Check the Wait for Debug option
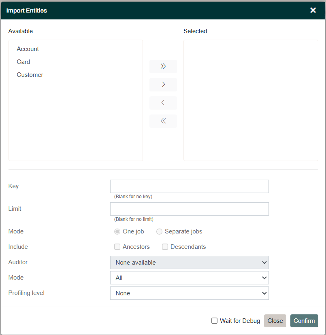This screenshot has width=326, height=335. click(214, 320)
